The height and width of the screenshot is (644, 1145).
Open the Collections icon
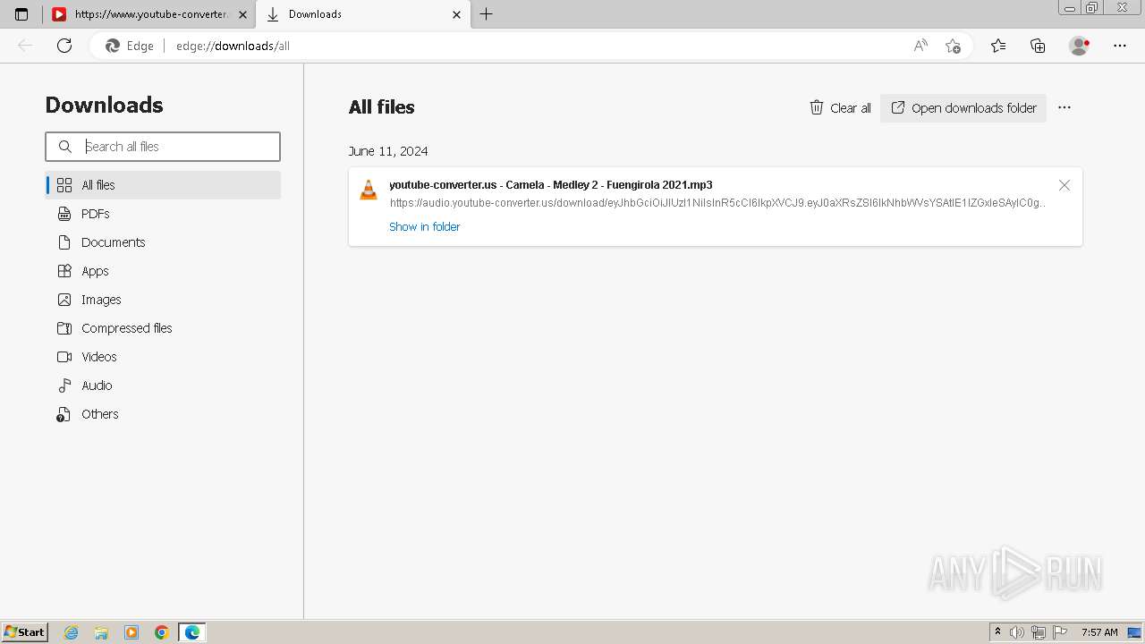pos(1038,46)
